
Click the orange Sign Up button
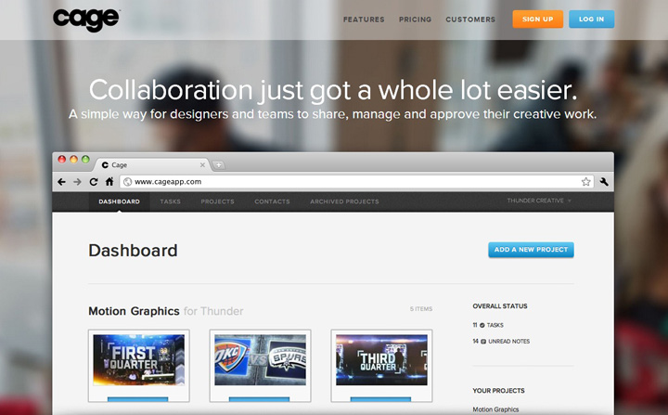pos(537,19)
